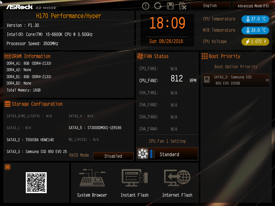This screenshot has height=206, width=275.
Task: Click the CPU Fan 1 Setting label
Action: tap(167, 141)
